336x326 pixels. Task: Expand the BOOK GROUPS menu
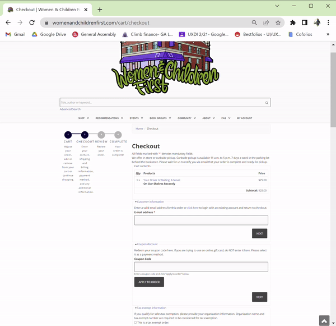(160, 118)
